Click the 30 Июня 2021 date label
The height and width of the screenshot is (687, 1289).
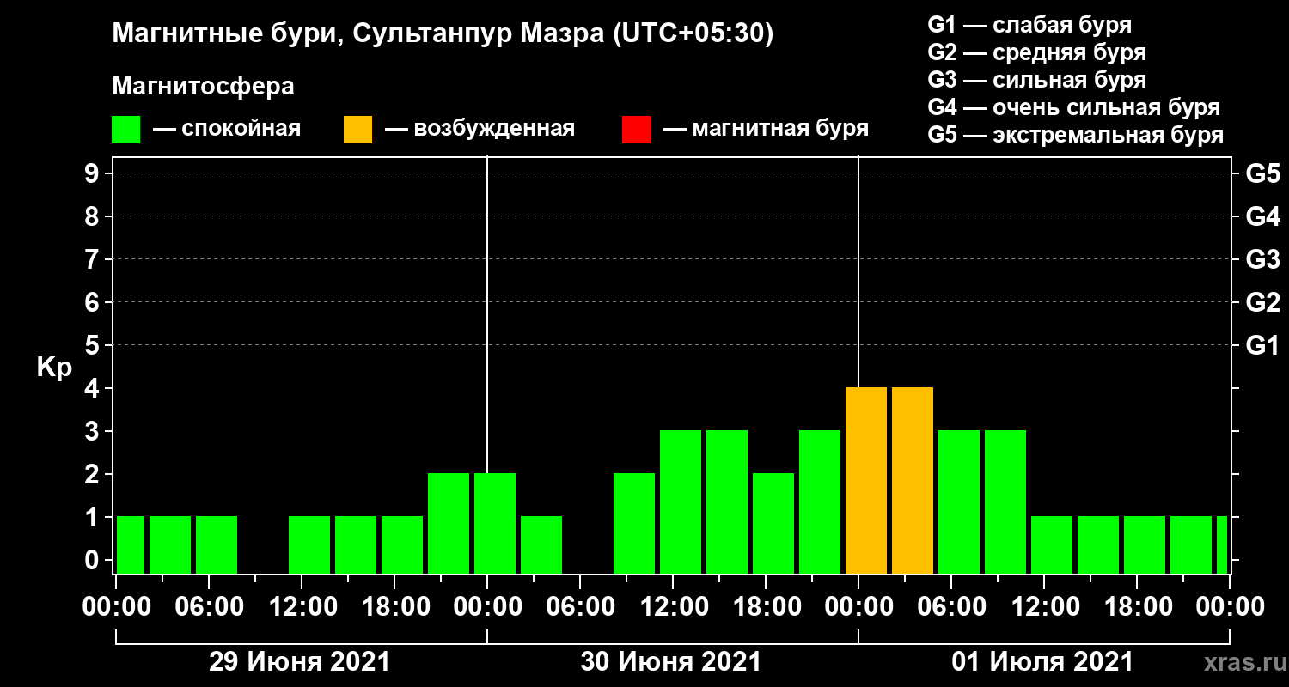click(671, 662)
